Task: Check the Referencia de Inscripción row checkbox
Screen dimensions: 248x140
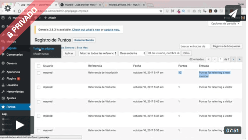Action: coord(39,73)
